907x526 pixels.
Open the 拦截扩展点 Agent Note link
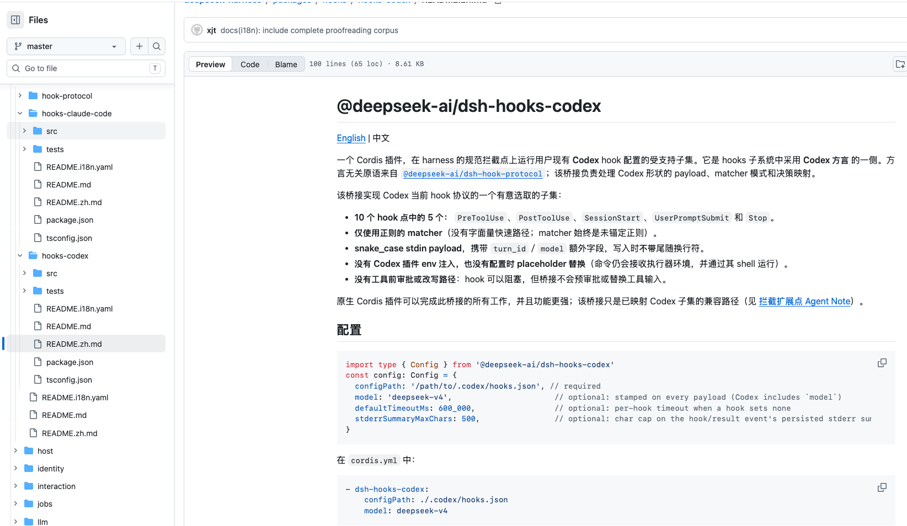coord(804,301)
